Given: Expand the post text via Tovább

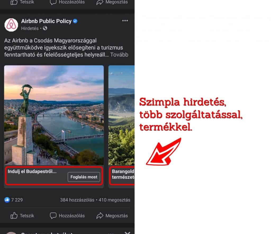Looking at the screenshot, I should coord(119,55).
